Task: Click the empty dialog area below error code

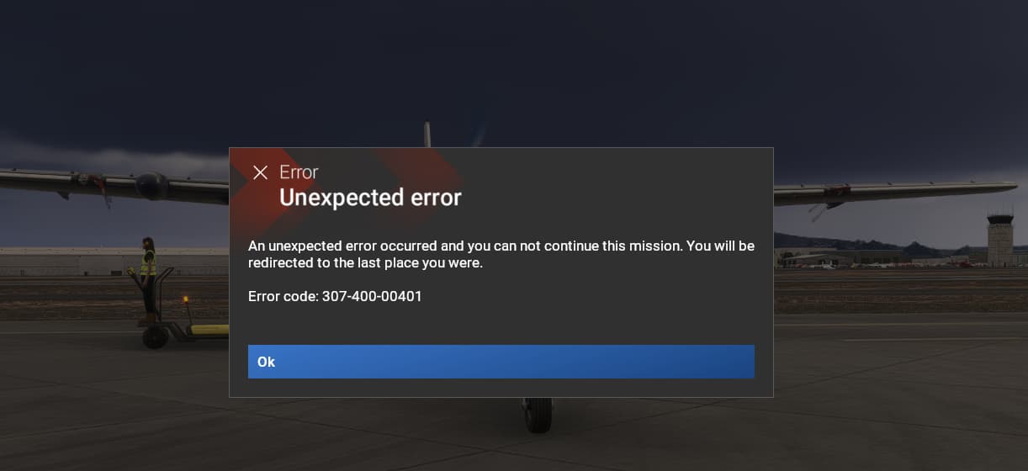Action: point(501,325)
